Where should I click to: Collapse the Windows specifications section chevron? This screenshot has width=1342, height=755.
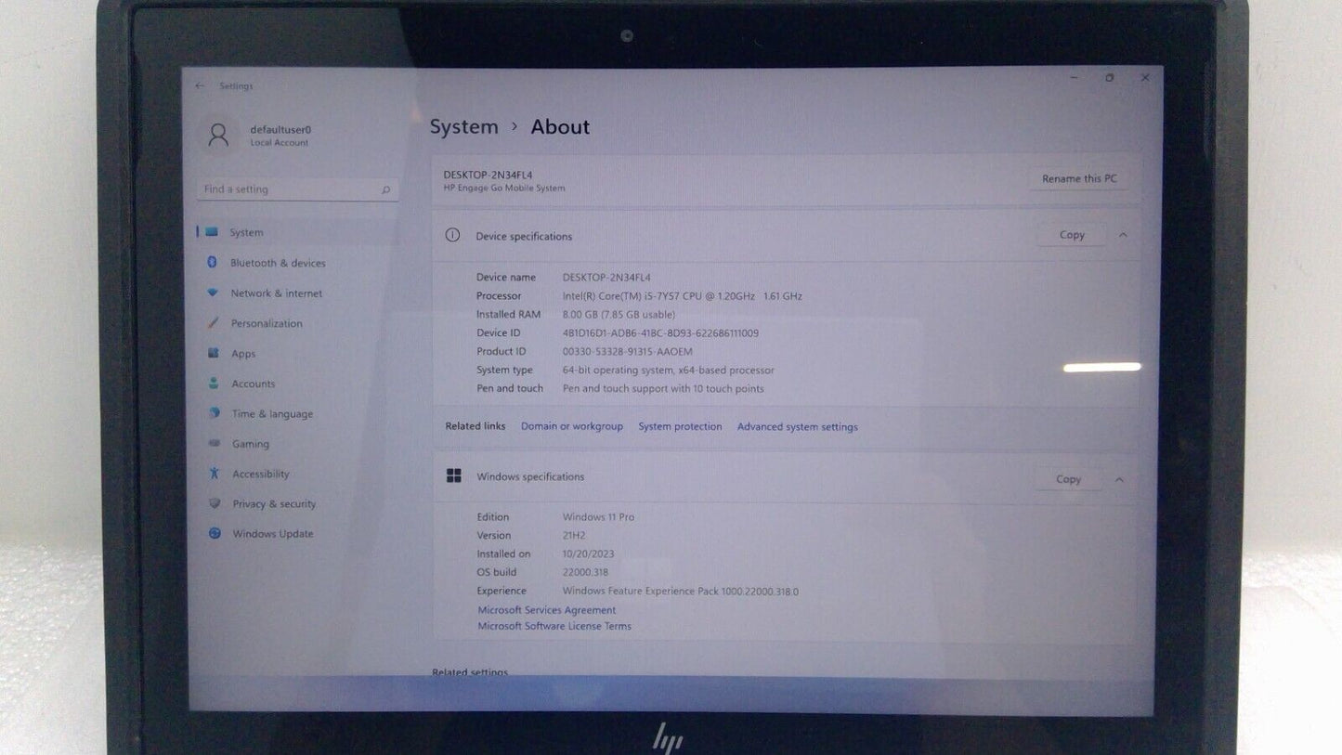(x=1119, y=479)
